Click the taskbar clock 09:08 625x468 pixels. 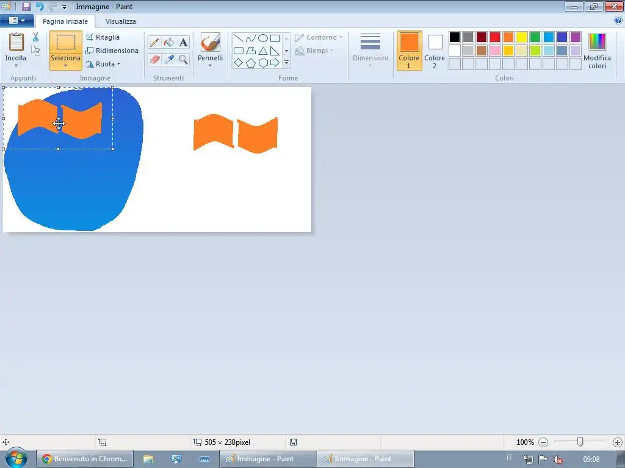pyautogui.click(x=591, y=459)
